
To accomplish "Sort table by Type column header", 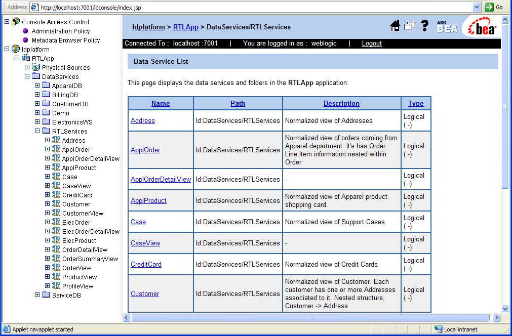I will 416,103.
